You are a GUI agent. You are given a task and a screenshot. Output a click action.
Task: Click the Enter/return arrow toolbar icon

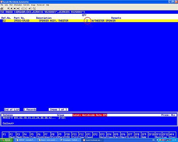[x=29, y=8]
